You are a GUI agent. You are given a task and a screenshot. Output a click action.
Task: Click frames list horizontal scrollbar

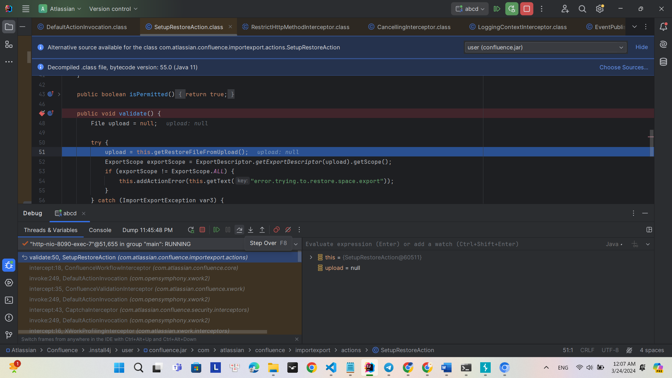[x=142, y=331]
